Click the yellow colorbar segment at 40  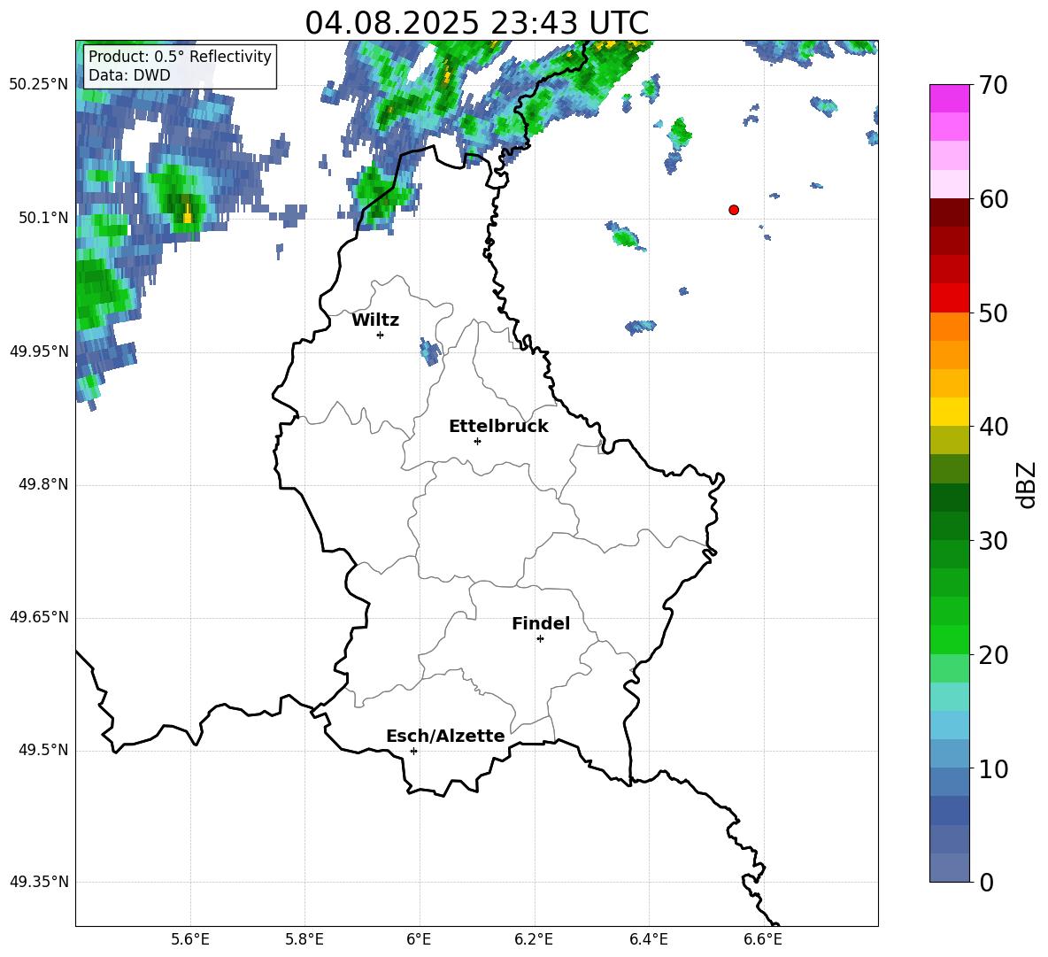click(949, 412)
